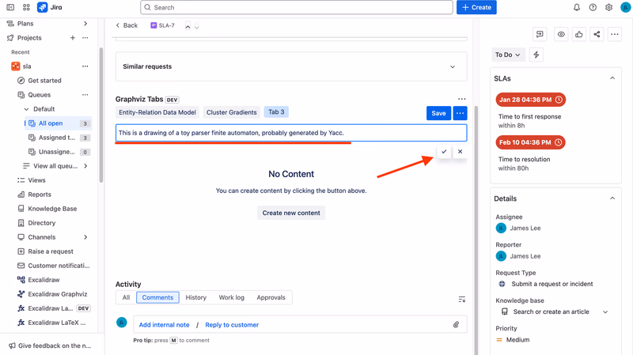
Task: Collapse the Default queue group
Action: [27, 109]
